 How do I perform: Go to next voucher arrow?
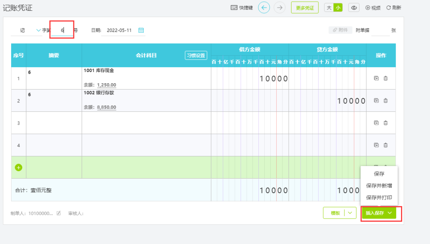(279, 8)
